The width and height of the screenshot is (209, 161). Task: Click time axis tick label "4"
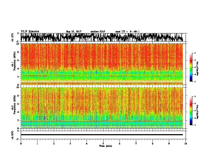pos(87,144)
